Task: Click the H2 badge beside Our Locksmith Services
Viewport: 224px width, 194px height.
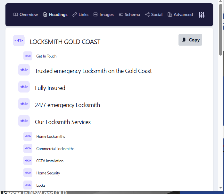Action: pyautogui.click(x=24, y=121)
